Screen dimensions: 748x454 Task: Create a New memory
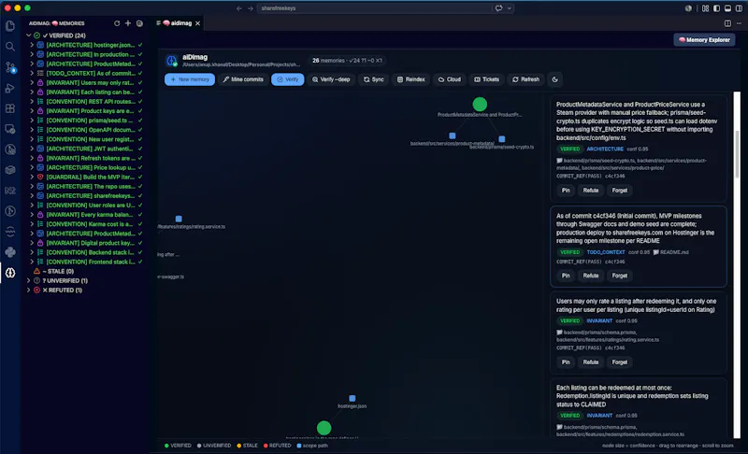[190, 79]
